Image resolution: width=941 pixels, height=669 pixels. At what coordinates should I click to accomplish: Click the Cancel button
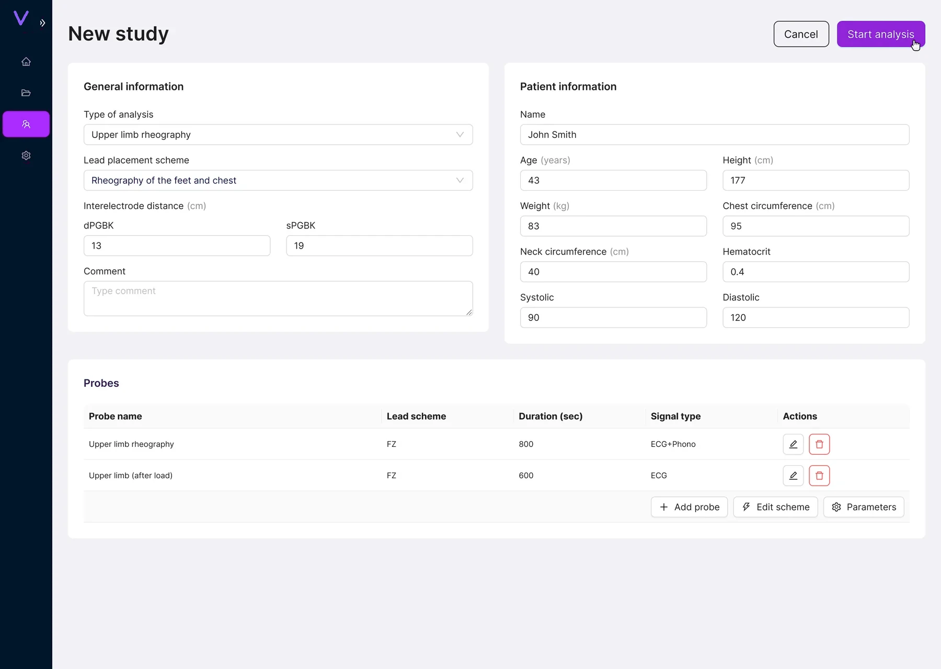pos(801,34)
